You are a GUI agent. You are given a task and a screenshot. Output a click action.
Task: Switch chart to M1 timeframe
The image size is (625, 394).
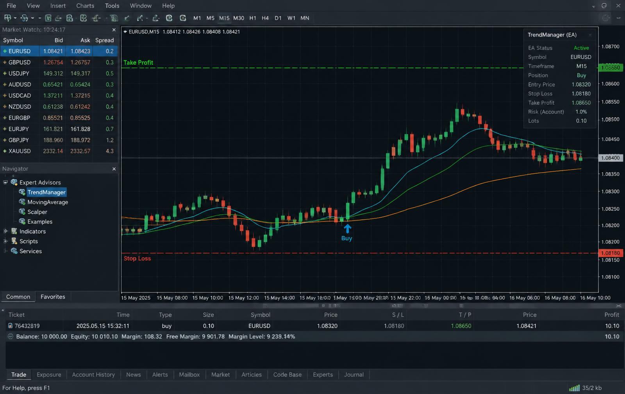[197, 18]
